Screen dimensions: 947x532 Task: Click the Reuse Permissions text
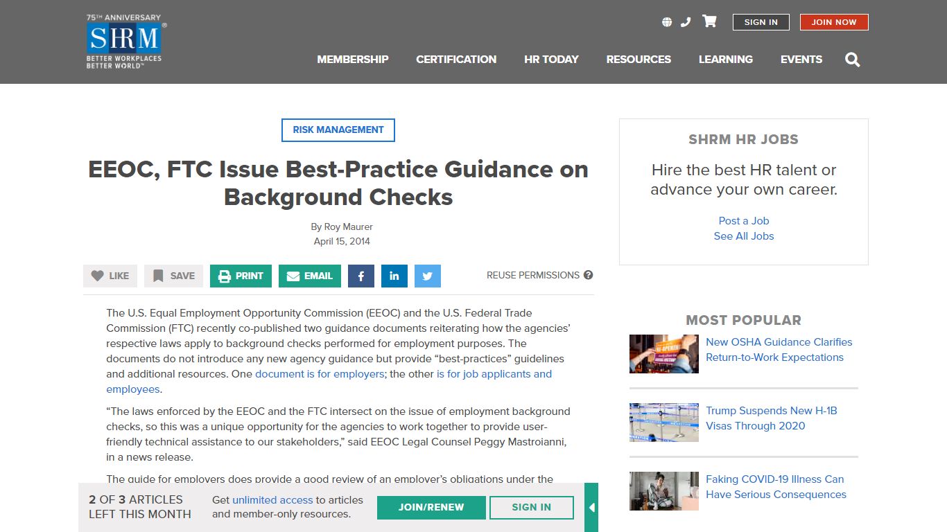[533, 275]
